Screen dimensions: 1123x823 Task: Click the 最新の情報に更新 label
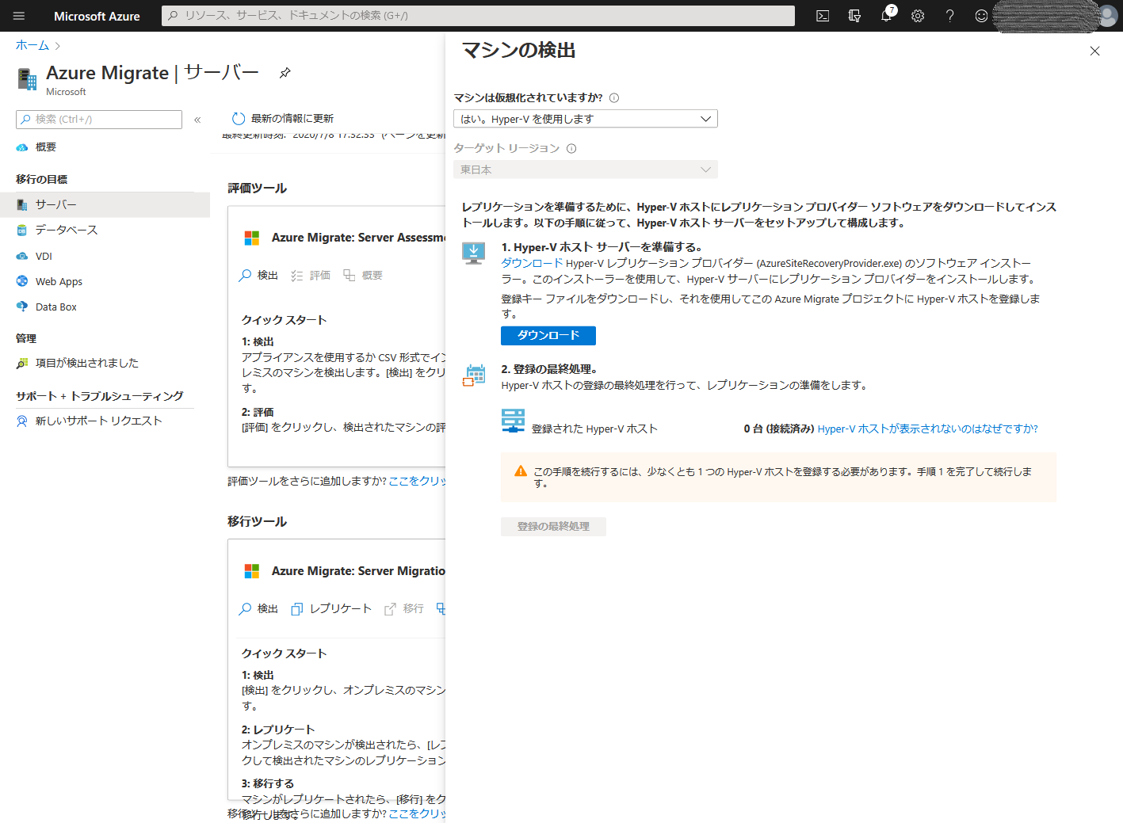click(292, 119)
